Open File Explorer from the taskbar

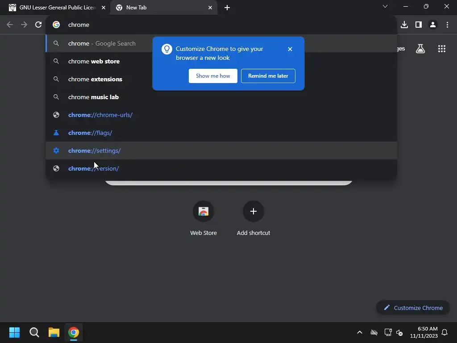[54, 332]
